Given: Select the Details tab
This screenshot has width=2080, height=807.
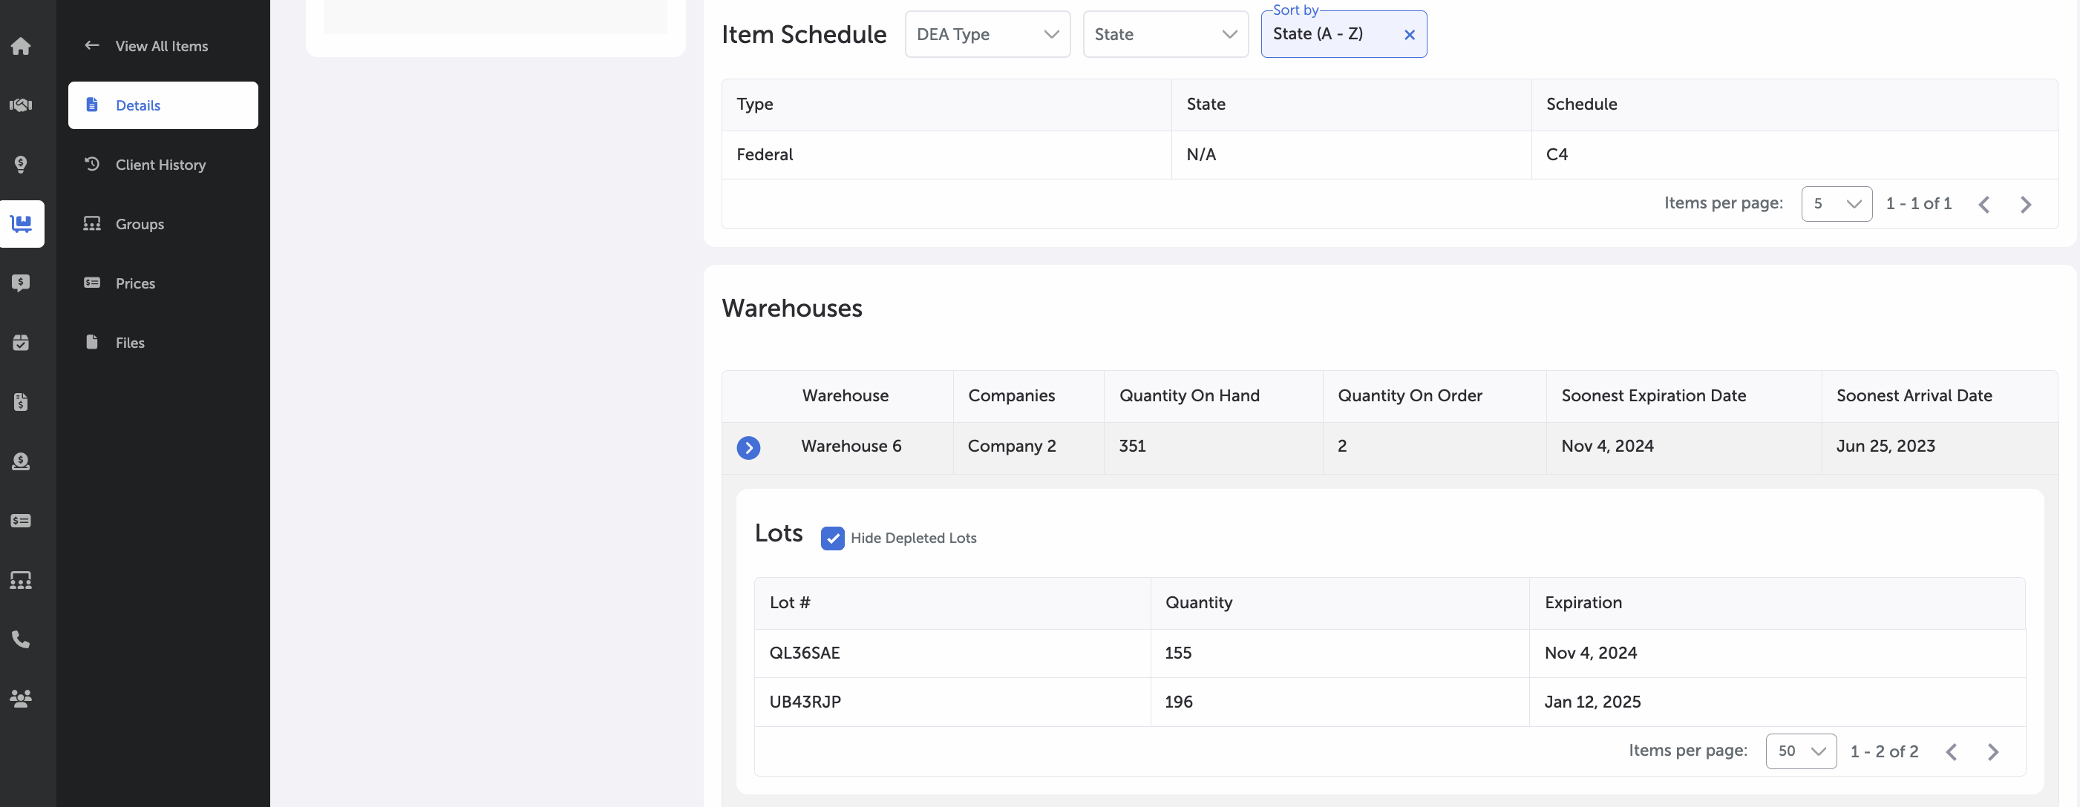Looking at the screenshot, I should [x=163, y=105].
